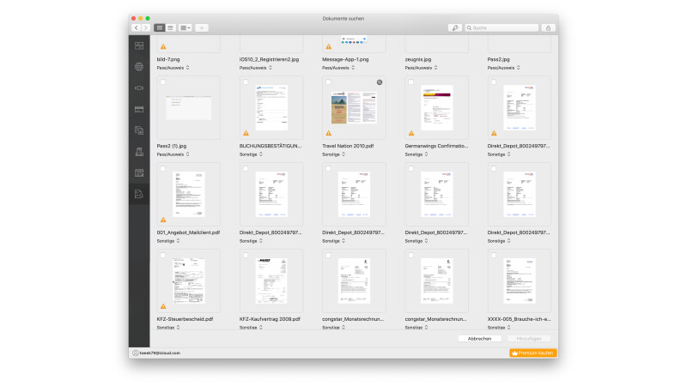Click the Premium kaufen button
687x386 pixels.
tap(533, 353)
